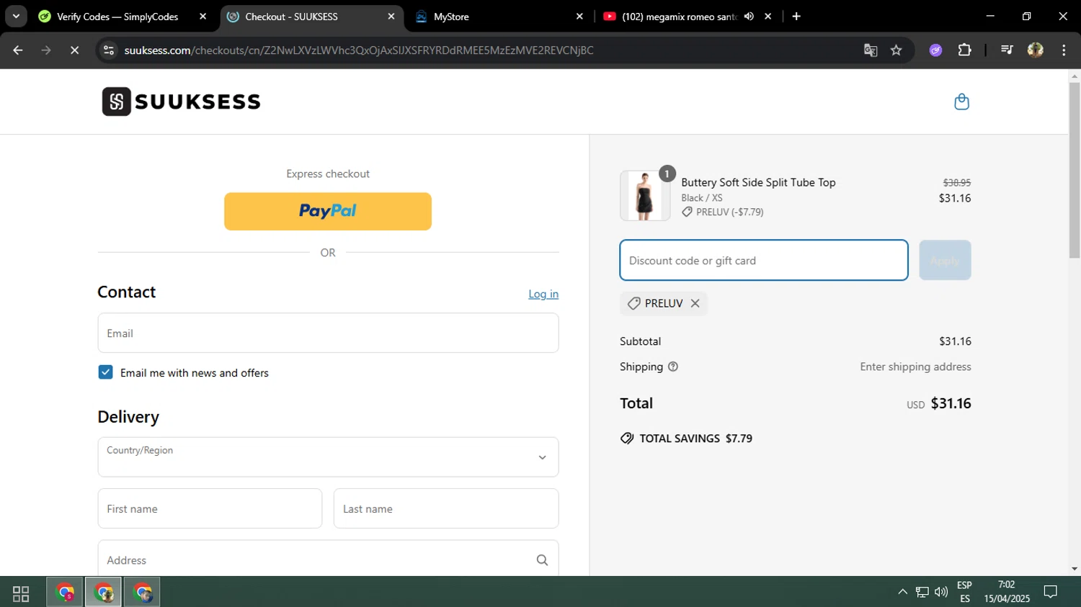
Task: Stop loading the page
Action: (74, 50)
